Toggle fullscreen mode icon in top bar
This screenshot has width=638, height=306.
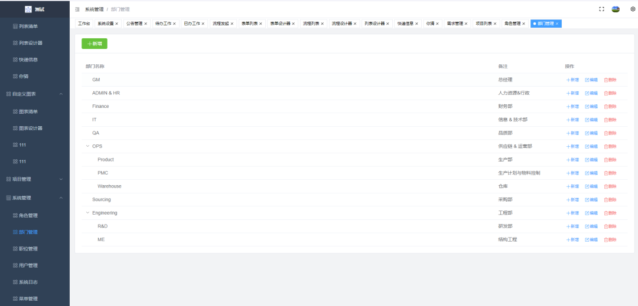pos(601,9)
